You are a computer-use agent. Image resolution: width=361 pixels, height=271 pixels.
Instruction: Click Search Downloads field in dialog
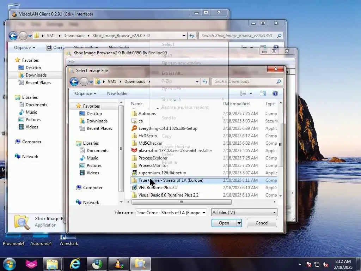pyautogui.click(x=247, y=82)
